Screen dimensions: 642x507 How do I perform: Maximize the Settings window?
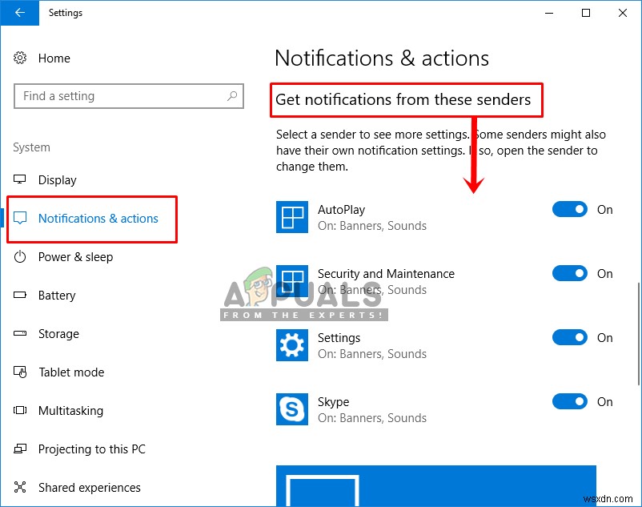(586, 13)
